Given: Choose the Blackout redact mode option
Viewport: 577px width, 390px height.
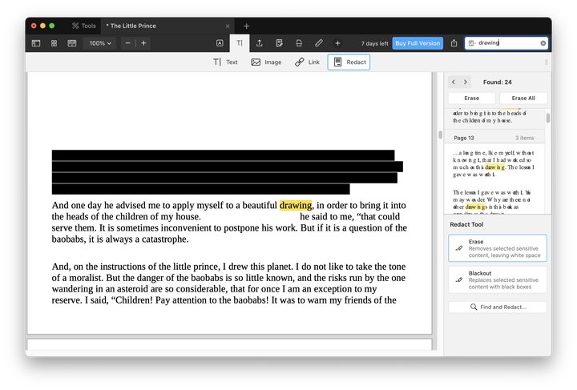Looking at the screenshot, I should [498, 279].
